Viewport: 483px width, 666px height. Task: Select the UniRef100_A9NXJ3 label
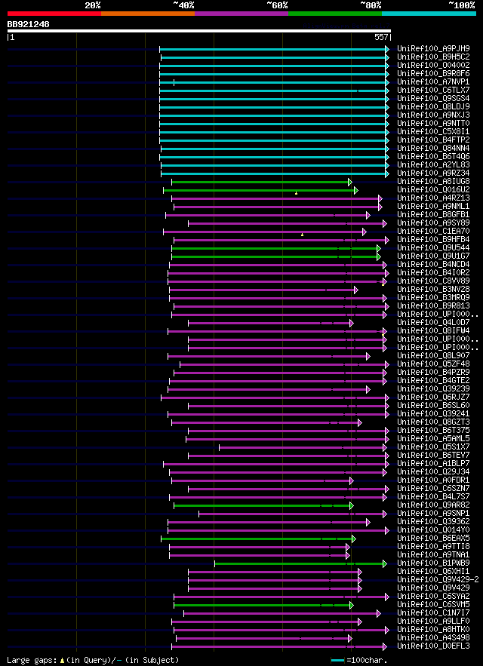pos(433,115)
